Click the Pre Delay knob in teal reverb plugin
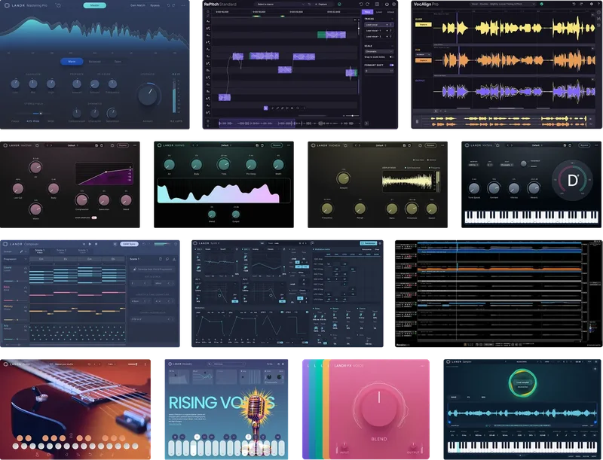 point(251,165)
